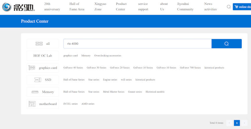Open INTEL series motherboards link

coord(70,104)
